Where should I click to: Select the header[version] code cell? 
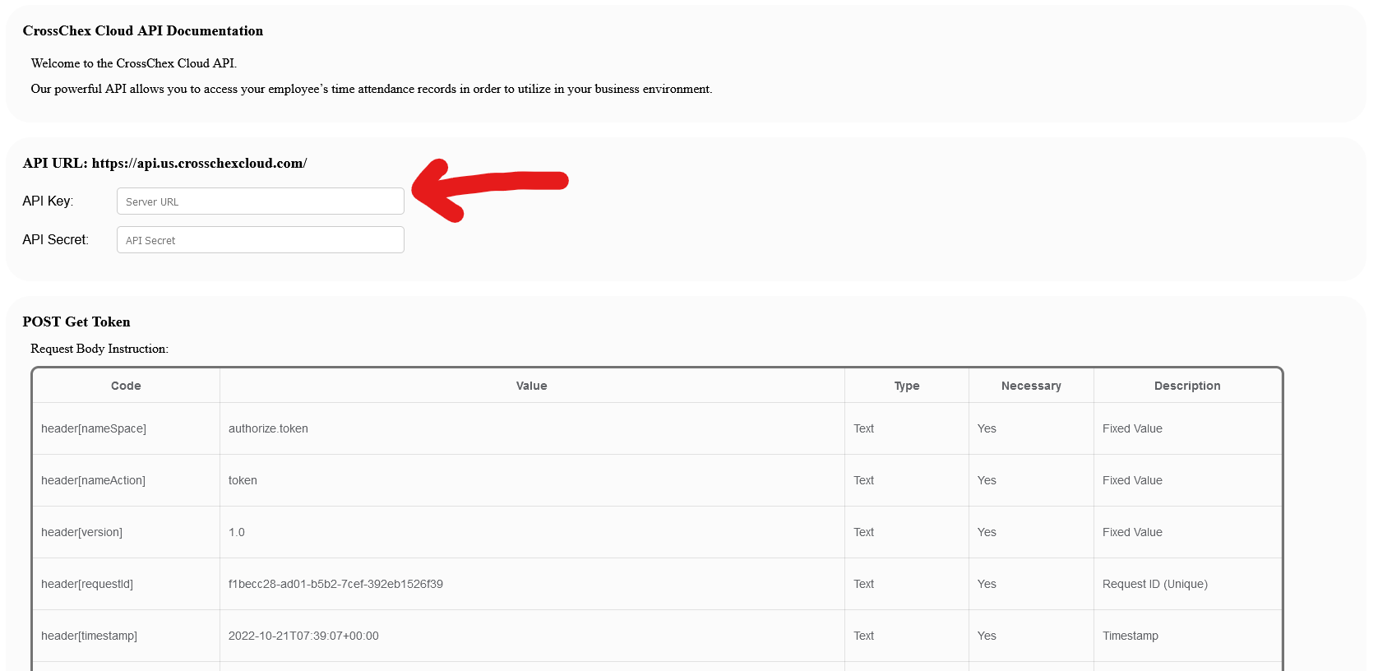126,532
